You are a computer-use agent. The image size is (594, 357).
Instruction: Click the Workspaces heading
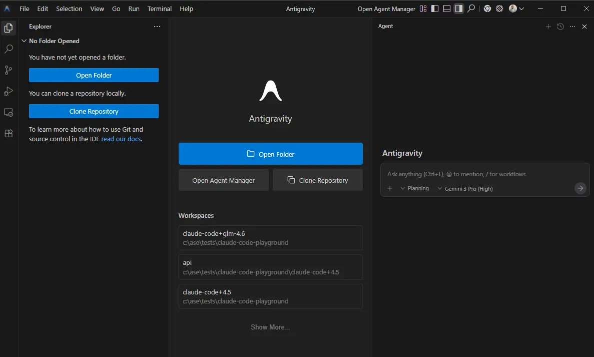click(x=196, y=215)
